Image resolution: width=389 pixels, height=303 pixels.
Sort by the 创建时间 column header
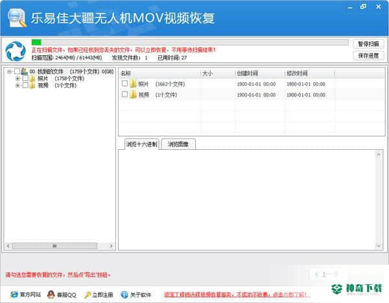pos(260,73)
